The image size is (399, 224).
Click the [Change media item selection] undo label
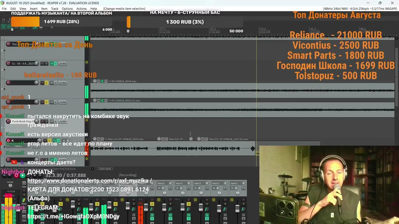click(x=124, y=9)
